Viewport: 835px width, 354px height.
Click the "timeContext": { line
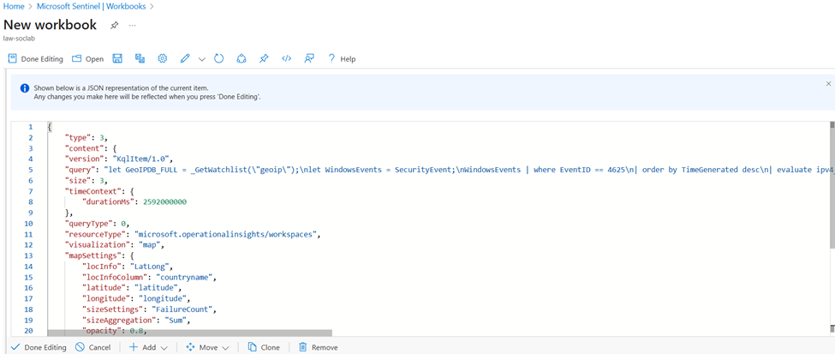point(99,191)
